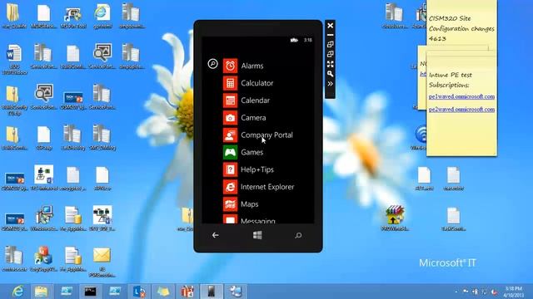
Task: Open Internet Explorer from the taskbar
Action: pyautogui.click(x=17, y=292)
